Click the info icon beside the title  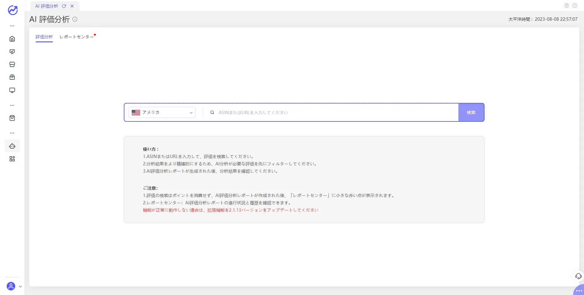[x=75, y=19]
